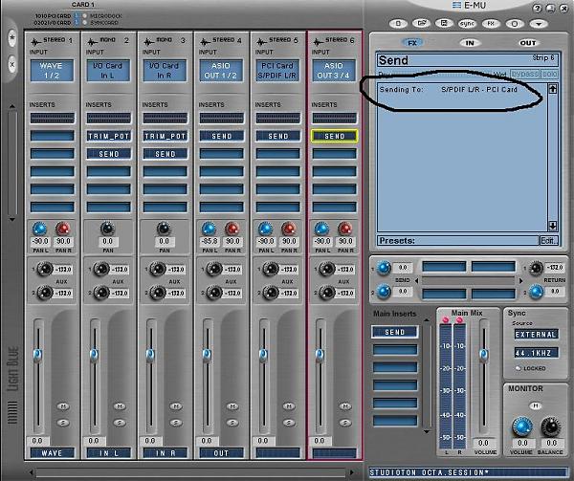Toggle the Monitor mute button
574x481 pixels.
coord(536,405)
